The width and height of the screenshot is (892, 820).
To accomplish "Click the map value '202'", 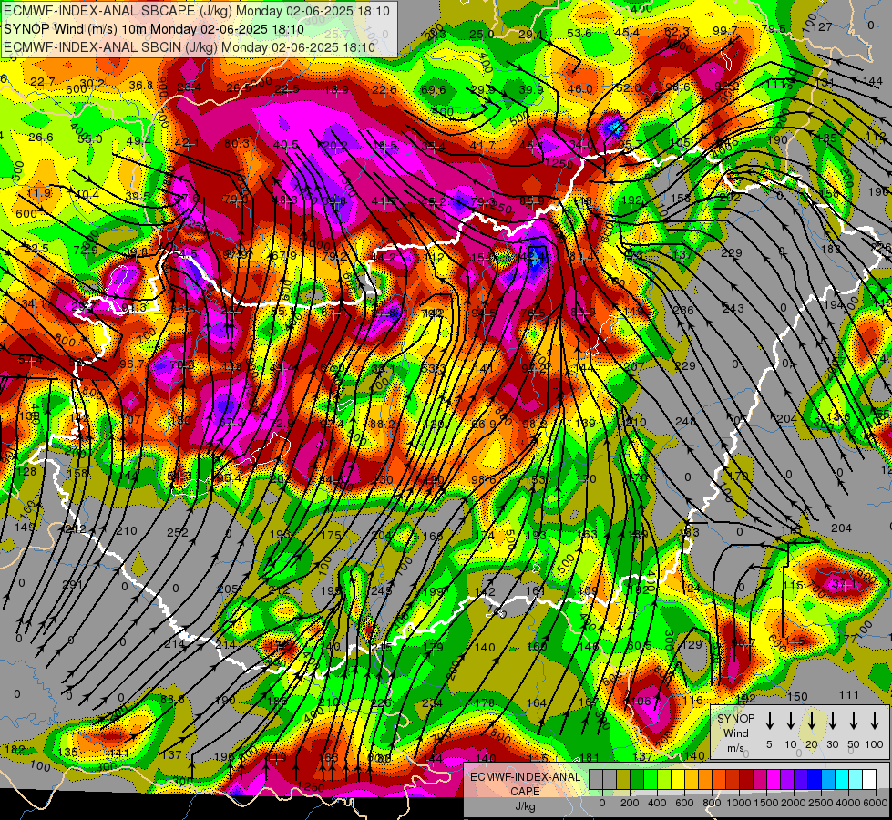I will click(x=728, y=197).
